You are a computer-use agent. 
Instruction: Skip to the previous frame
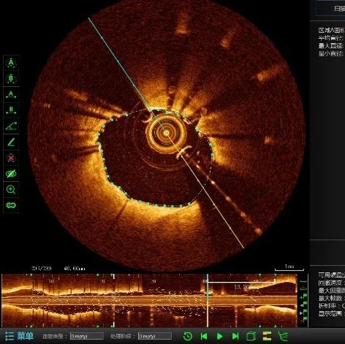pos(204,336)
